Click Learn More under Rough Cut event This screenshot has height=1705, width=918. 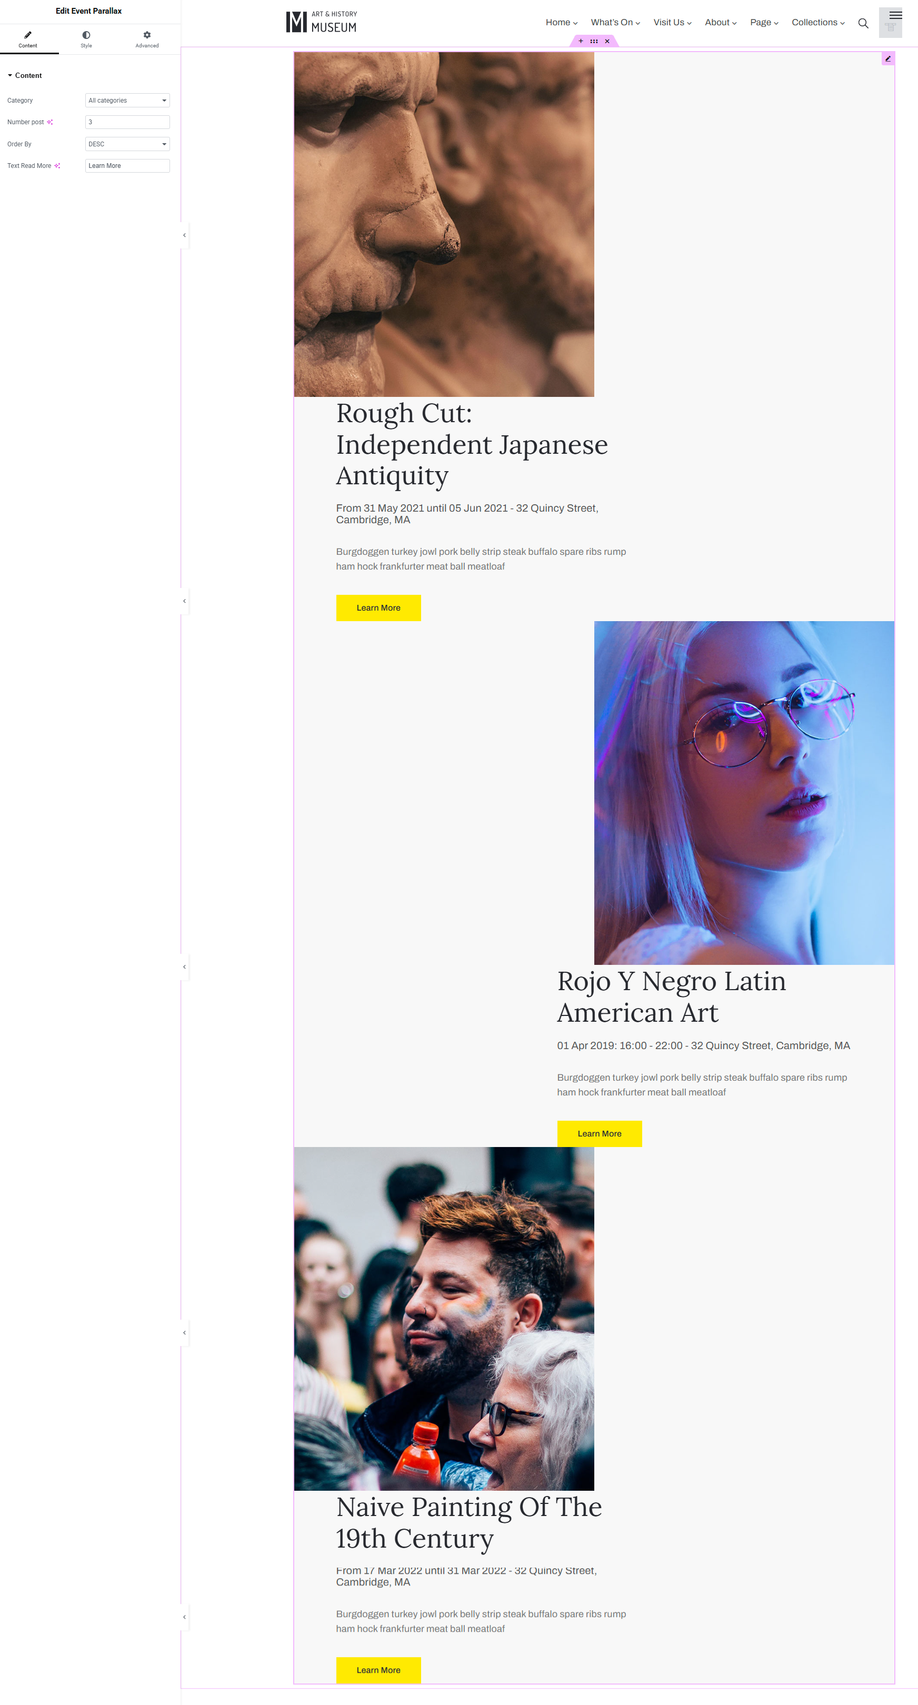(378, 607)
